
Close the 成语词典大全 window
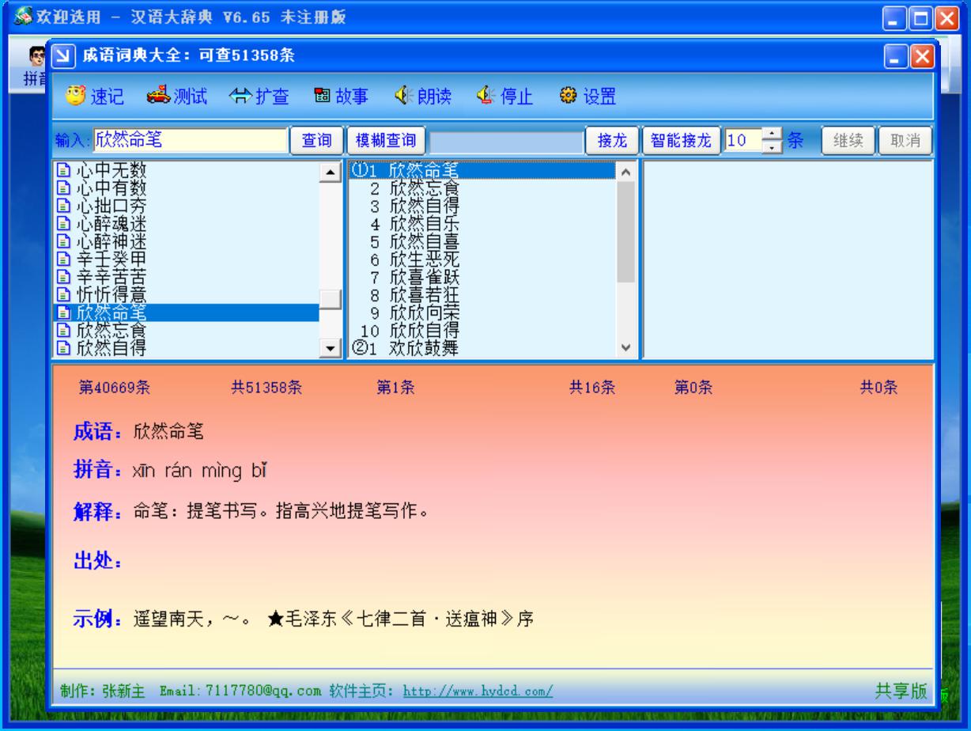pos(922,56)
